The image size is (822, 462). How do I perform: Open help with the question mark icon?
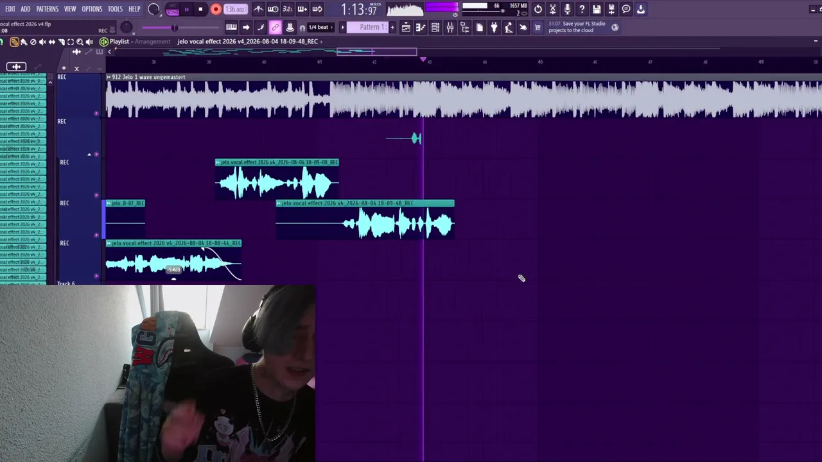pos(582,9)
